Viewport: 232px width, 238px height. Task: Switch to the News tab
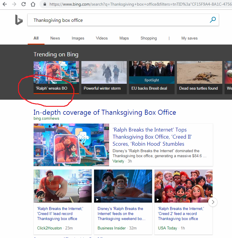[55, 38]
